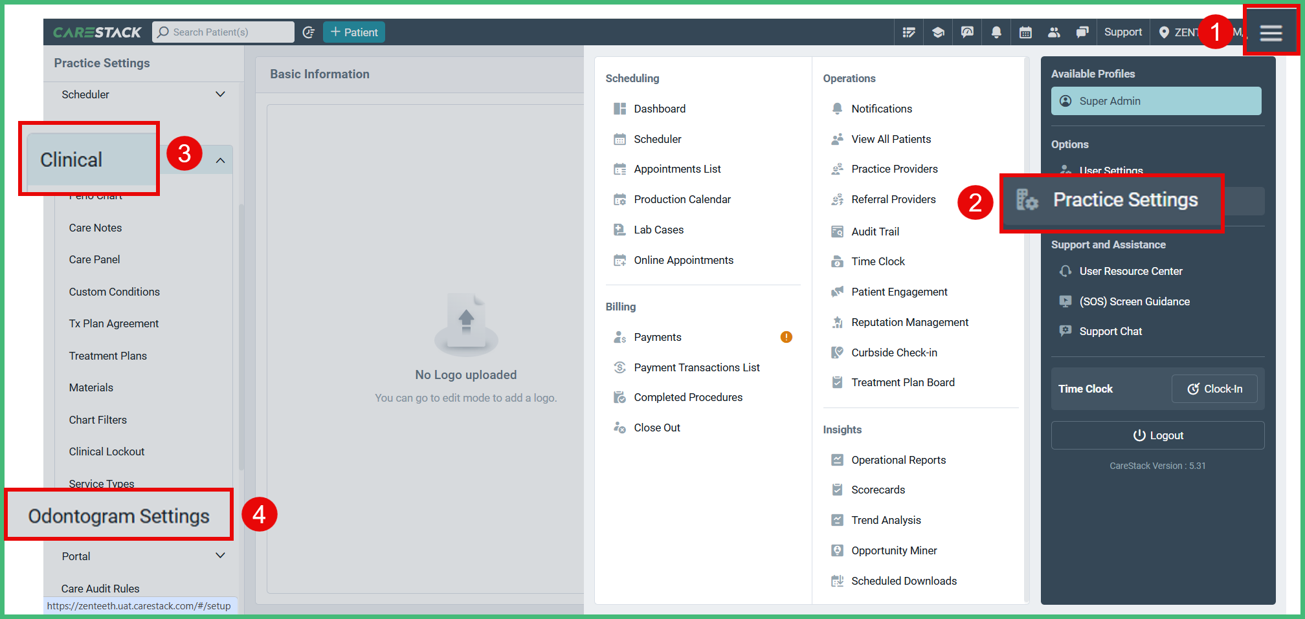Click the worklist edit icon in top bar

tap(909, 32)
